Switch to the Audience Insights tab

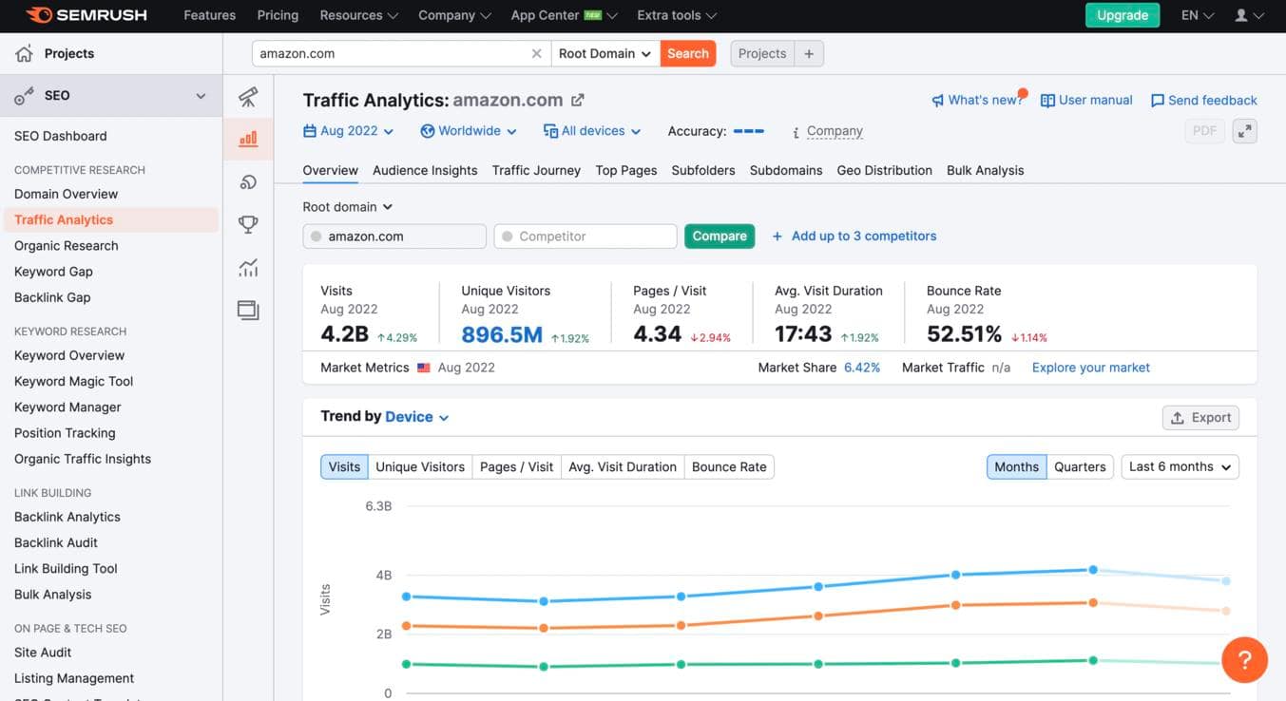click(424, 170)
